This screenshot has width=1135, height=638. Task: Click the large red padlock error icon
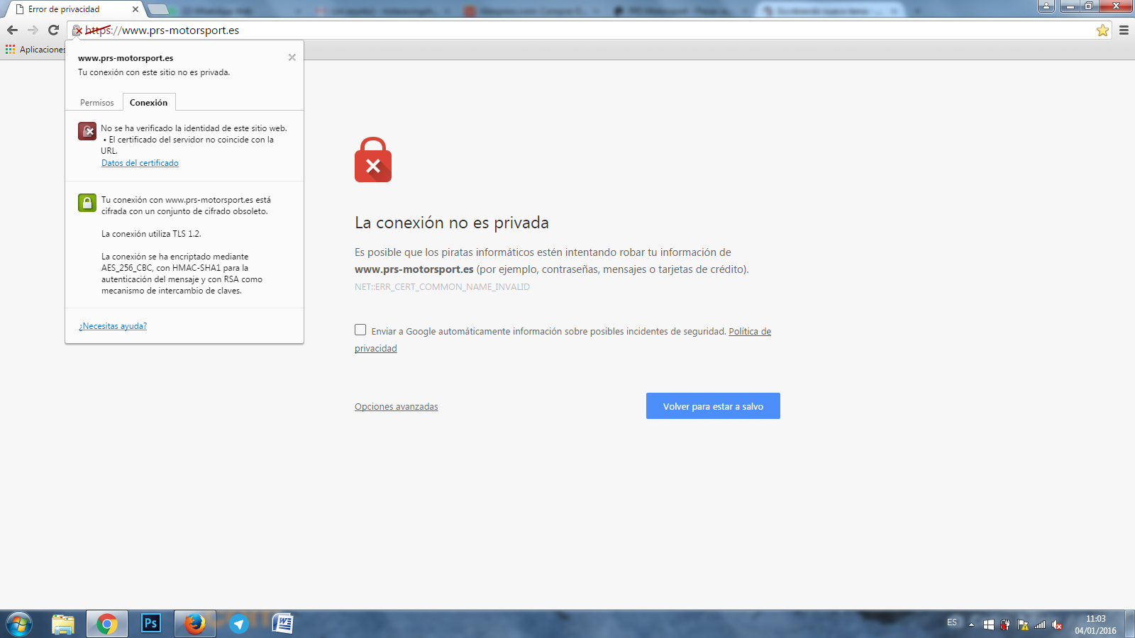(373, 159)
